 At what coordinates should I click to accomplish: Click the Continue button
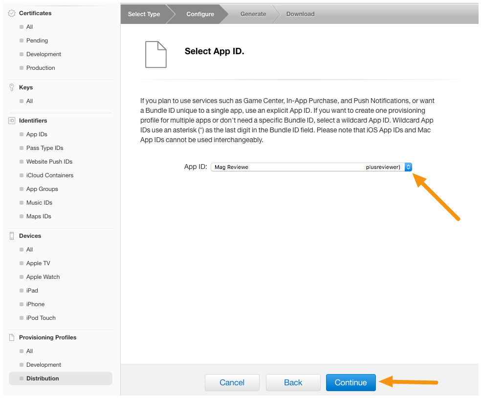tap(350, 382)
